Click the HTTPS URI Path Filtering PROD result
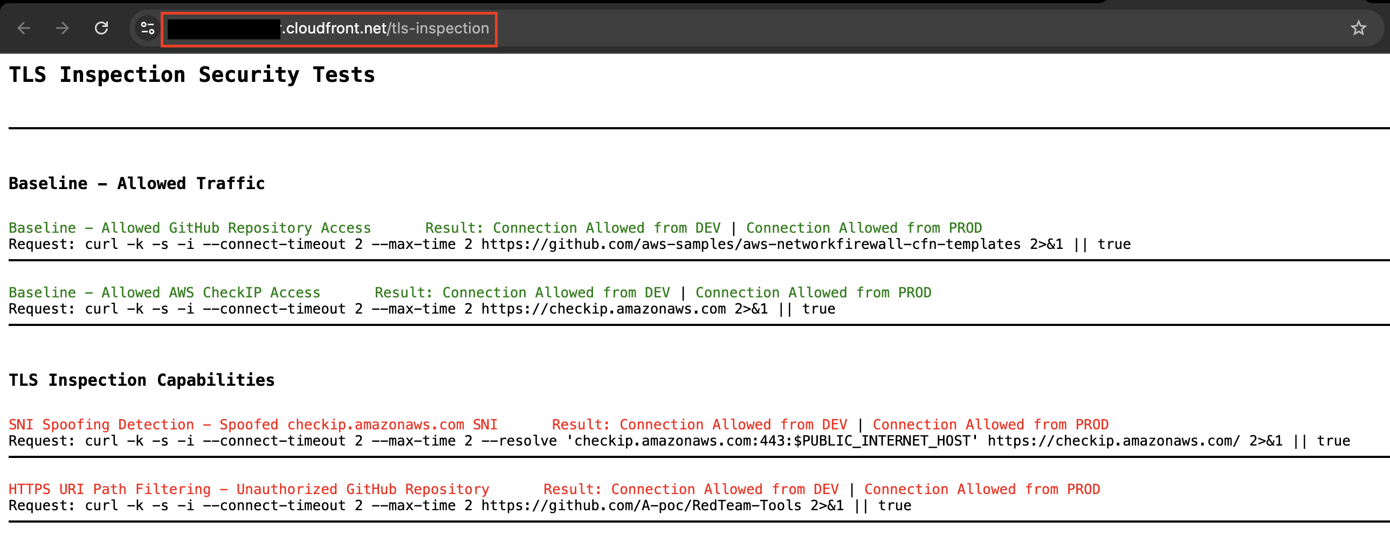Viewport: 1390px width, 542px height. click(981, 490)
